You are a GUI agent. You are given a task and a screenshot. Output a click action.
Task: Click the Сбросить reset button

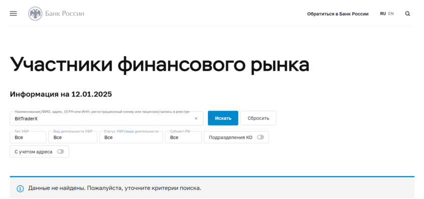point(259,118)
